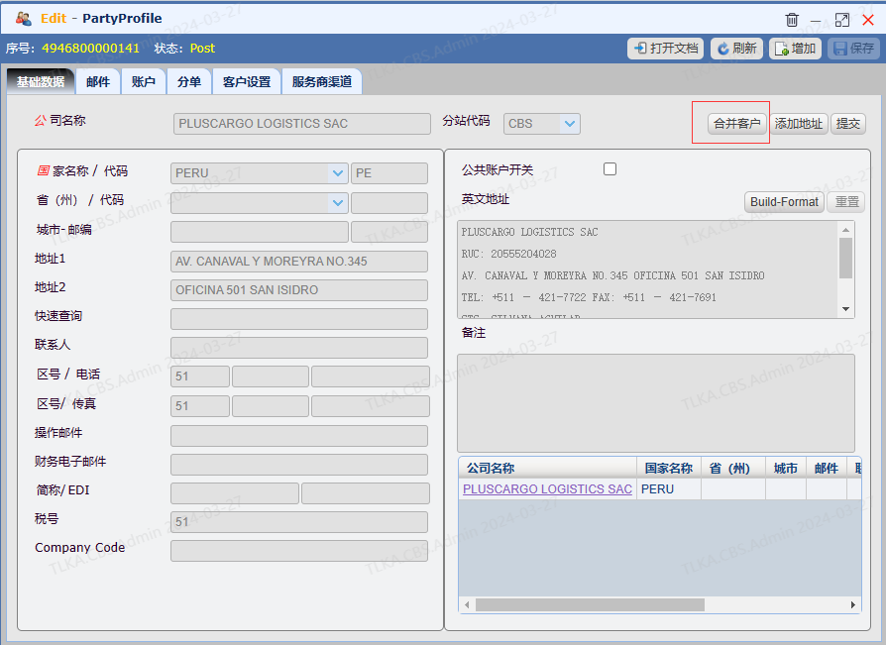The image size is (886, 645).
Task: Click the 城市 city input field
Action: coord(260,232)
